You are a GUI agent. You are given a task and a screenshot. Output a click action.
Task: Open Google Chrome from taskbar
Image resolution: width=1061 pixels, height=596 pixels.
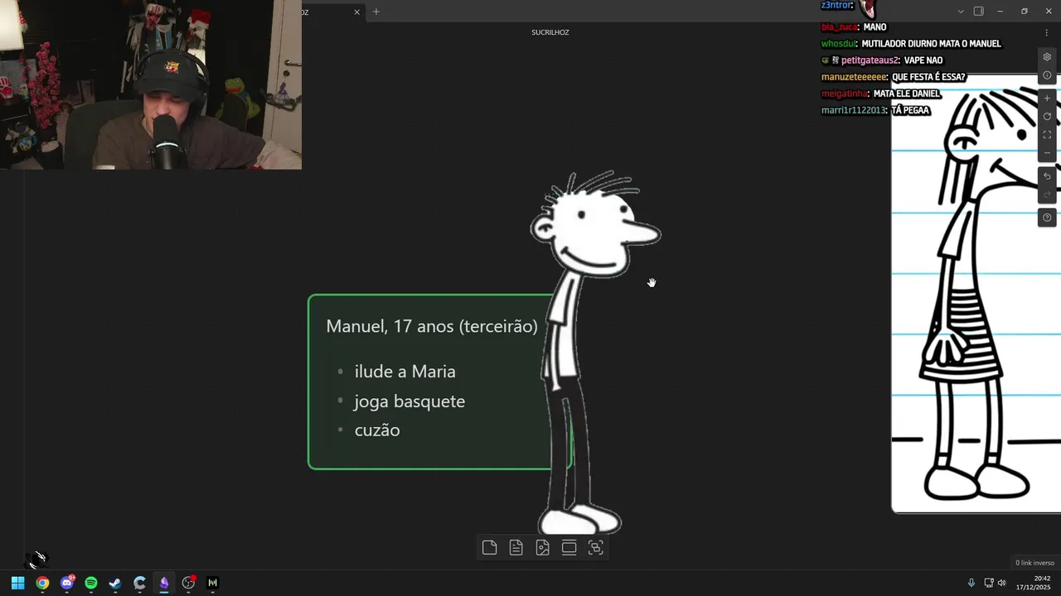tap(42, 583)
